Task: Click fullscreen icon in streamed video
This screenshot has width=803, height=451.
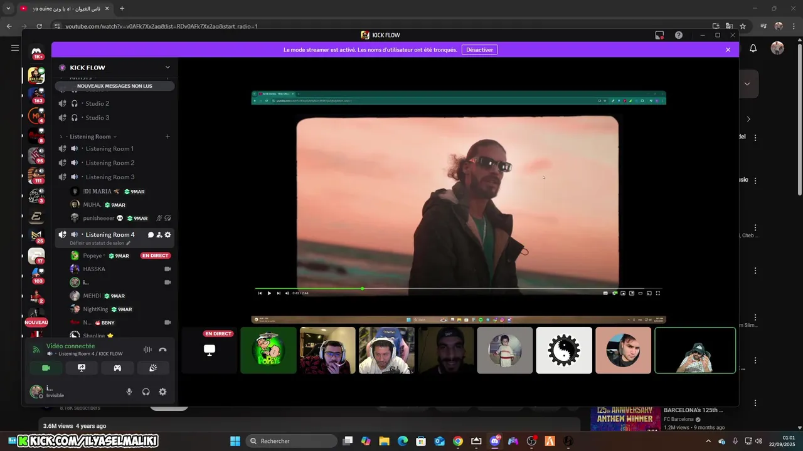Action: tap(657, 293)
